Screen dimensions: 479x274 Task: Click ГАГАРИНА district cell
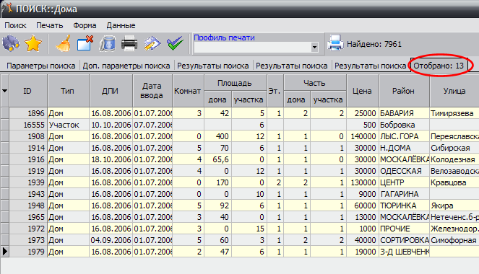[404, 194]
